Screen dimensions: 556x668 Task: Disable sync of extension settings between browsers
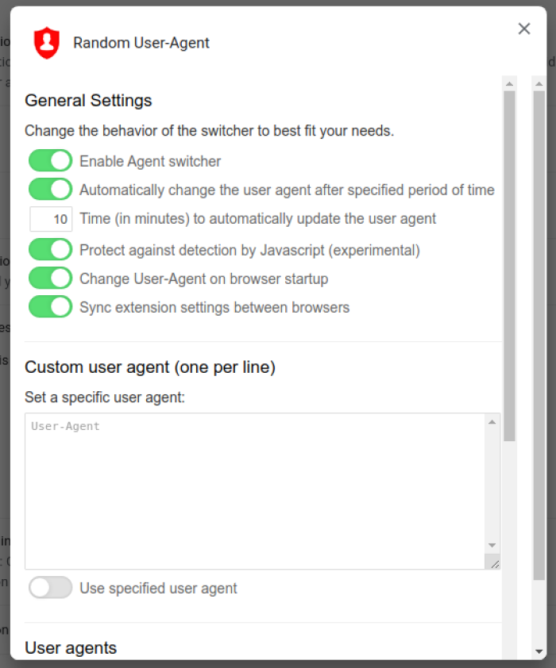(x=50, y=307)
